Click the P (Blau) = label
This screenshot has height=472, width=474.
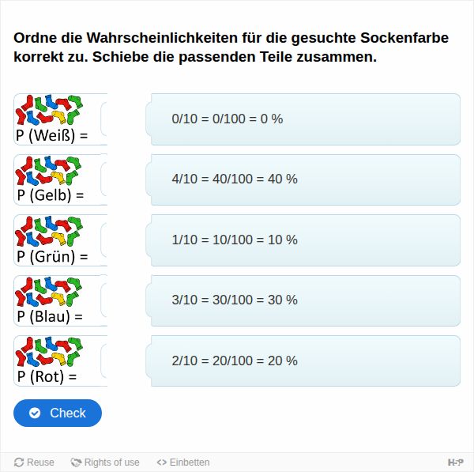pos(50,316)
